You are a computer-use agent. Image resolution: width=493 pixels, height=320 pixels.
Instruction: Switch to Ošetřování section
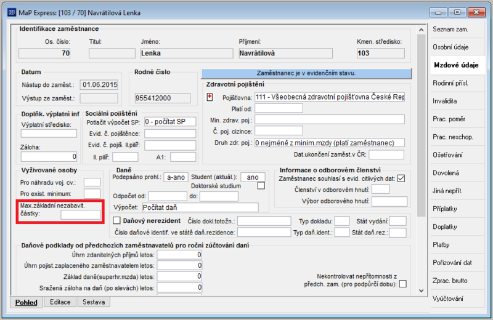pos(457,155)
